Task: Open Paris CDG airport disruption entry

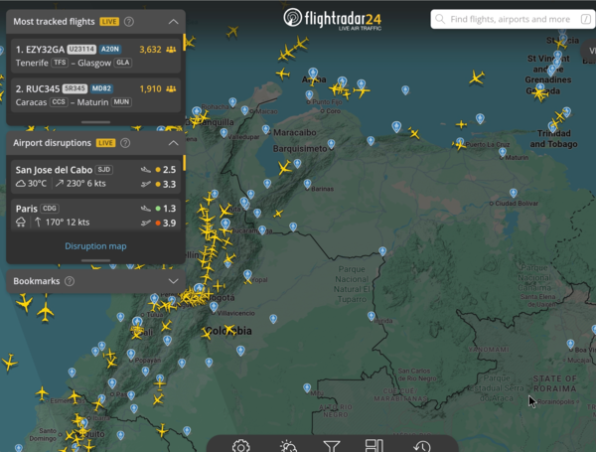Action: coord(94,215)
